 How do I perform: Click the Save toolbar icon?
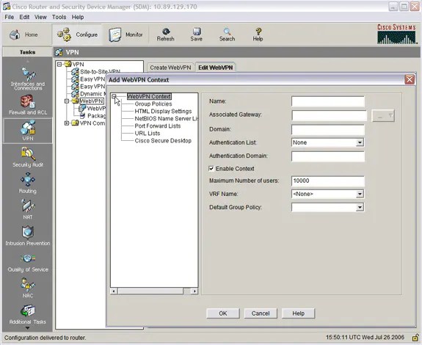point(196,34)
